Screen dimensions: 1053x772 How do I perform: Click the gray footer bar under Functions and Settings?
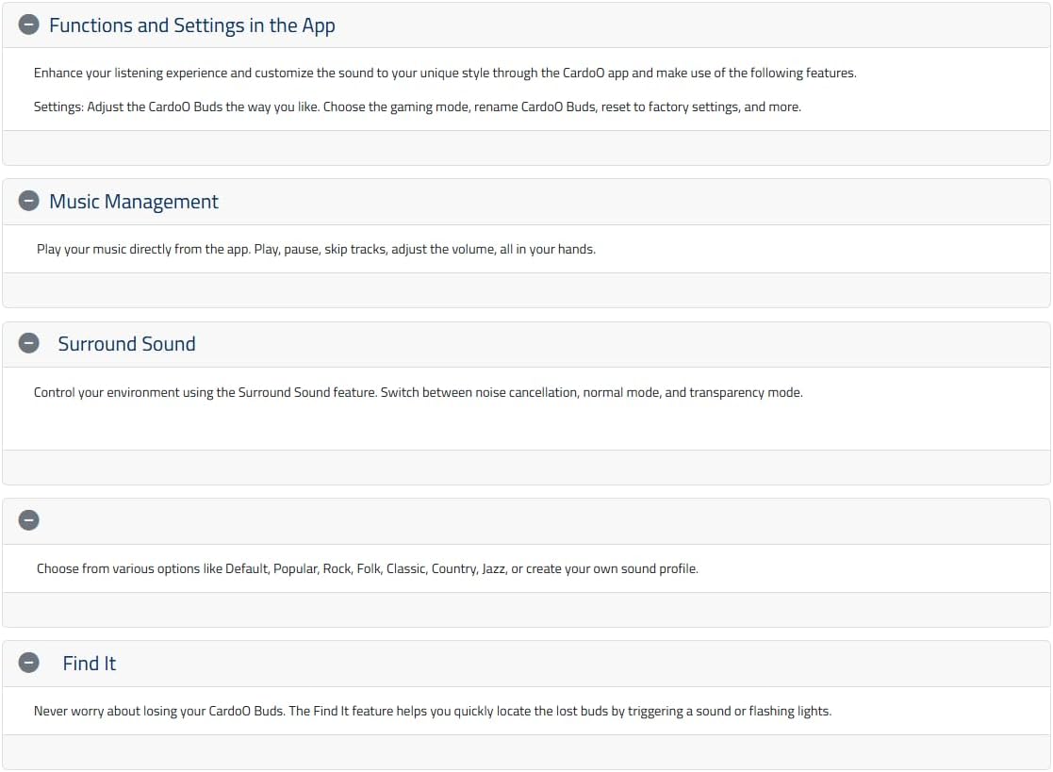tap(526, 148)
